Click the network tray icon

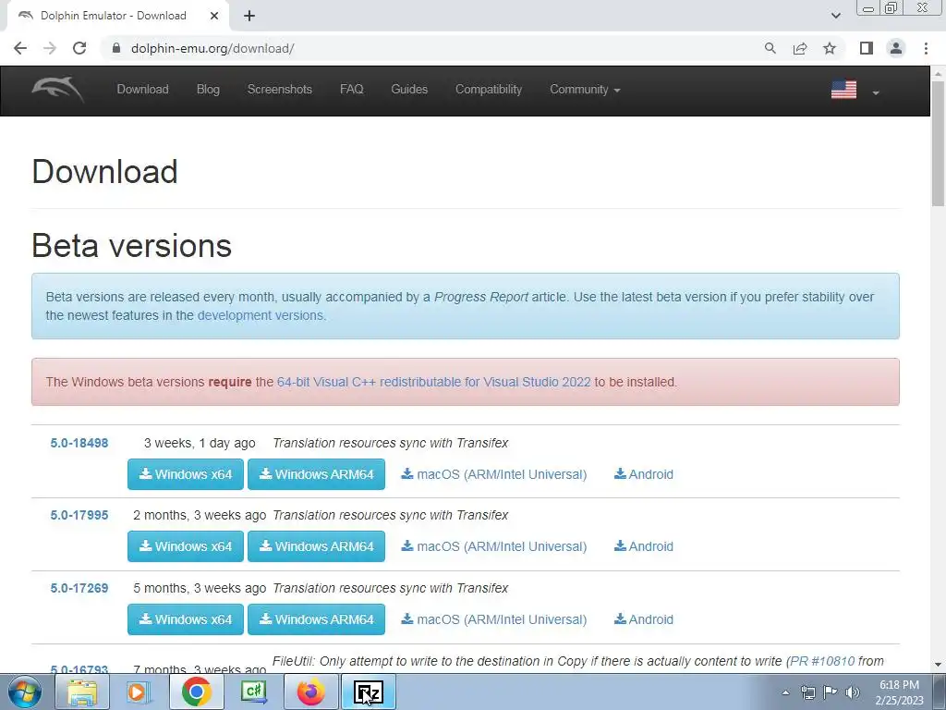coord(807,692)
